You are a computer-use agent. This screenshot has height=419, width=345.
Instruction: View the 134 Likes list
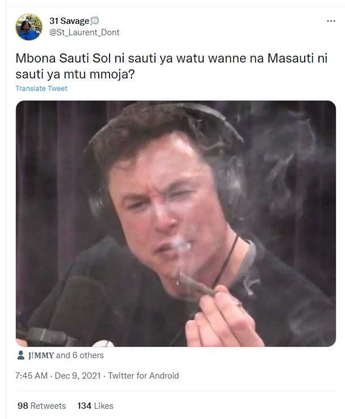point(95,405)
